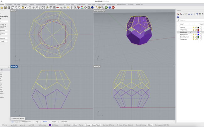This screenshot has height=127, width=204.
Task: Open the Layers panel help icon
Action: (178, 17)
